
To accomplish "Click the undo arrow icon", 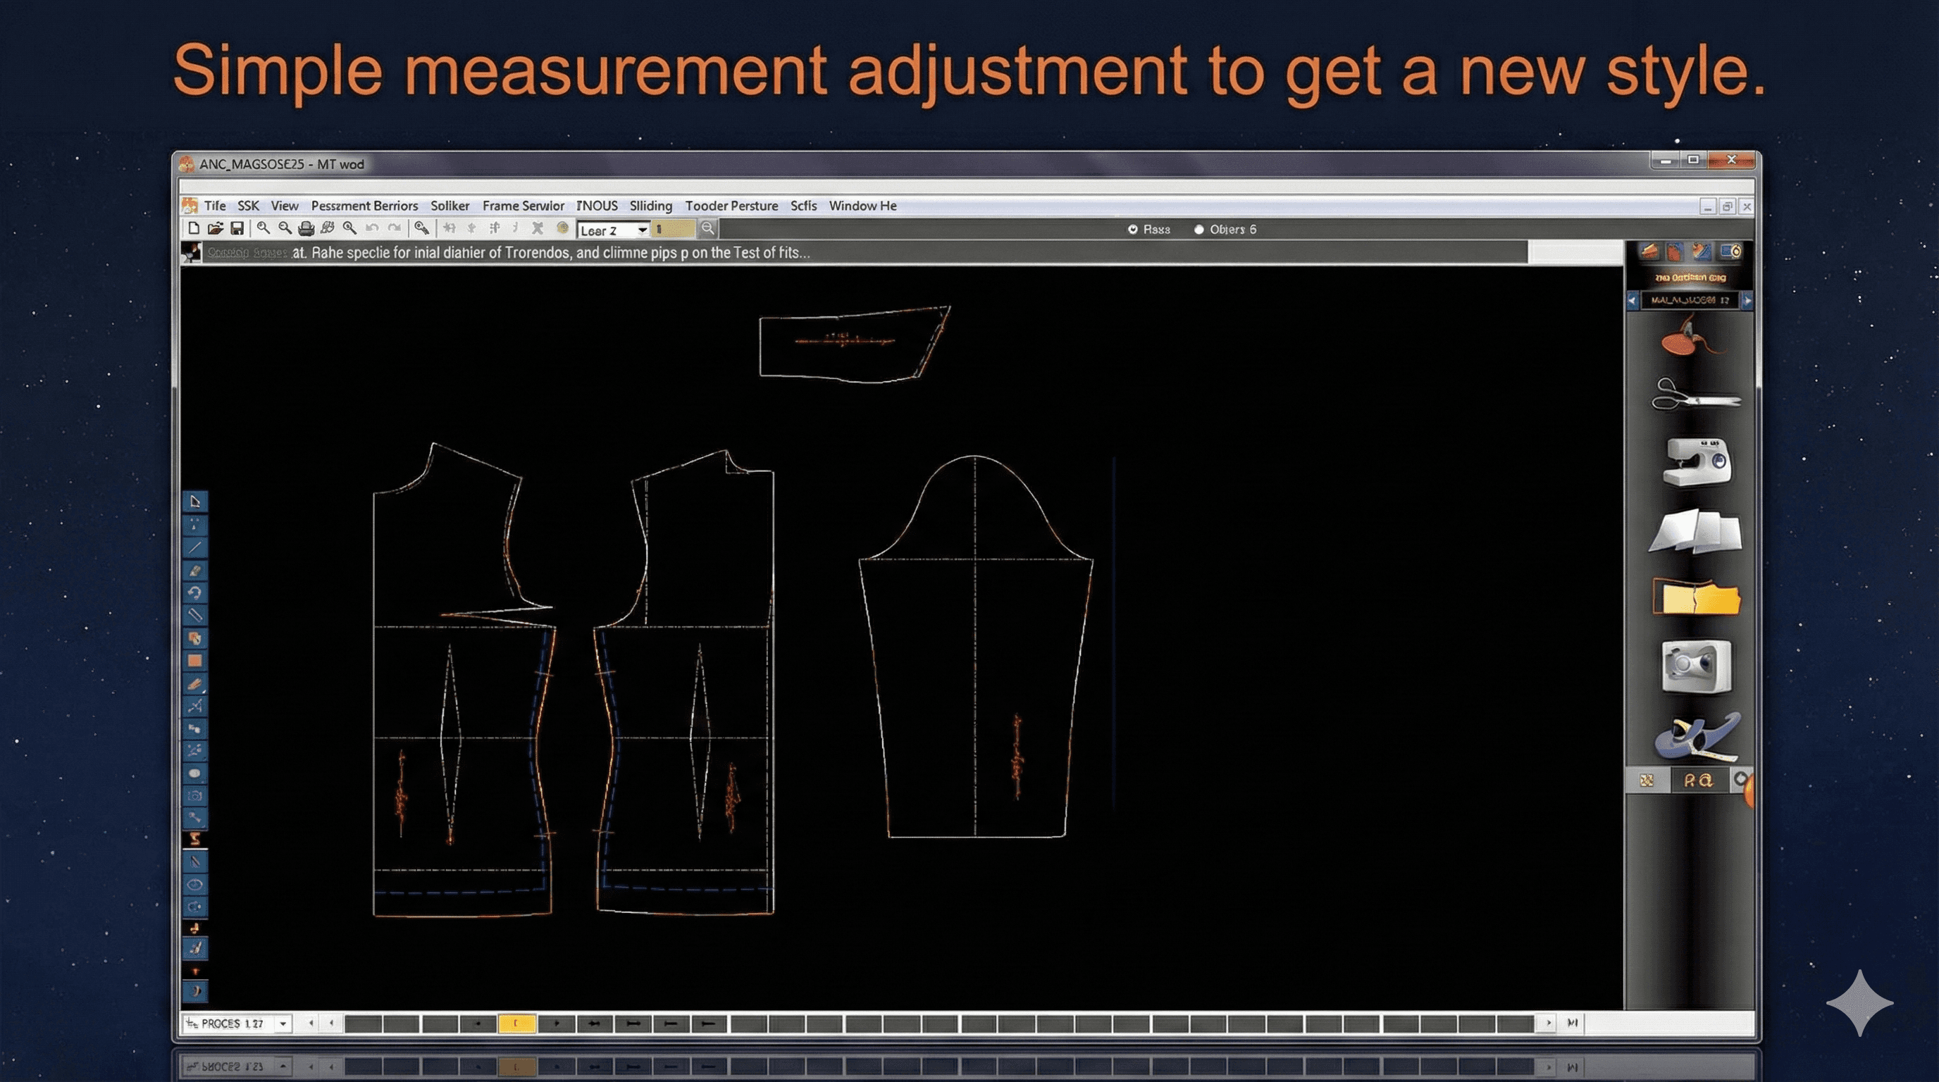I will pyautogui.click(x=372, y=228).
